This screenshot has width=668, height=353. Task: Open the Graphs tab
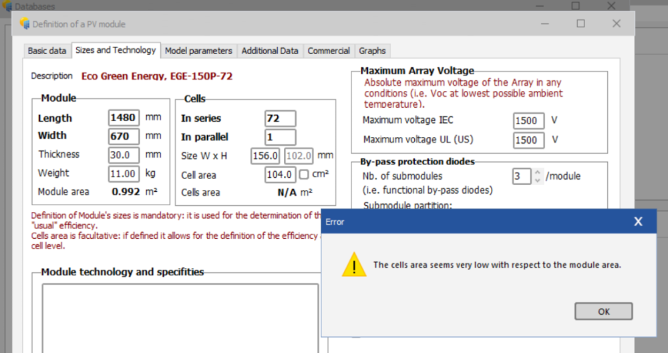(372, 51)
